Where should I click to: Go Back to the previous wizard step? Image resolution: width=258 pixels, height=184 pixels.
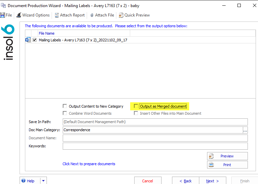tap(185, 181)
